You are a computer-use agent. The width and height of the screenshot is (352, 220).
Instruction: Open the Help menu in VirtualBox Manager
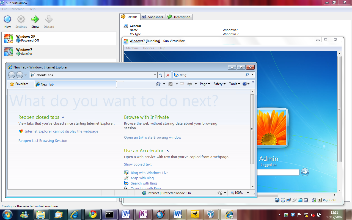point(32,9)
